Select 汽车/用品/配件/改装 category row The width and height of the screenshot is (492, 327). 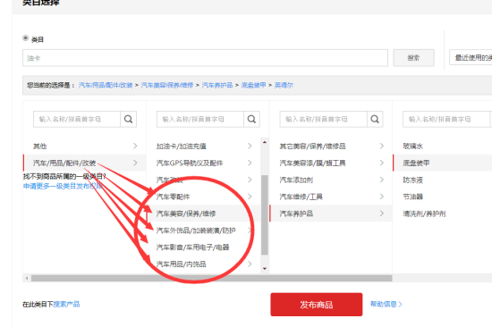coord(85,163)
